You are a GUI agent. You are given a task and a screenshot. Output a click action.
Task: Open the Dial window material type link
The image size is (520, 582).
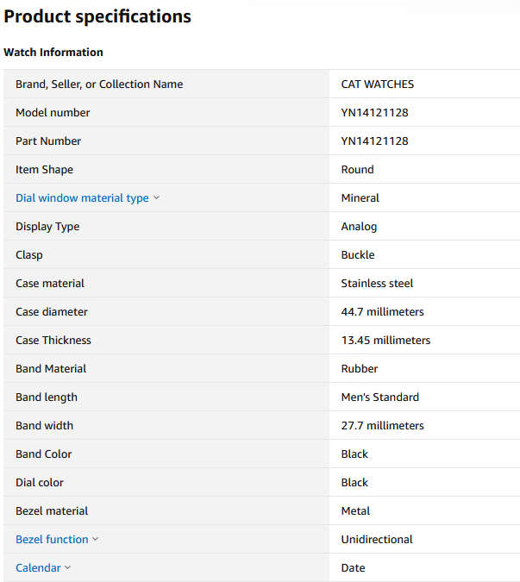click(82, 198)
